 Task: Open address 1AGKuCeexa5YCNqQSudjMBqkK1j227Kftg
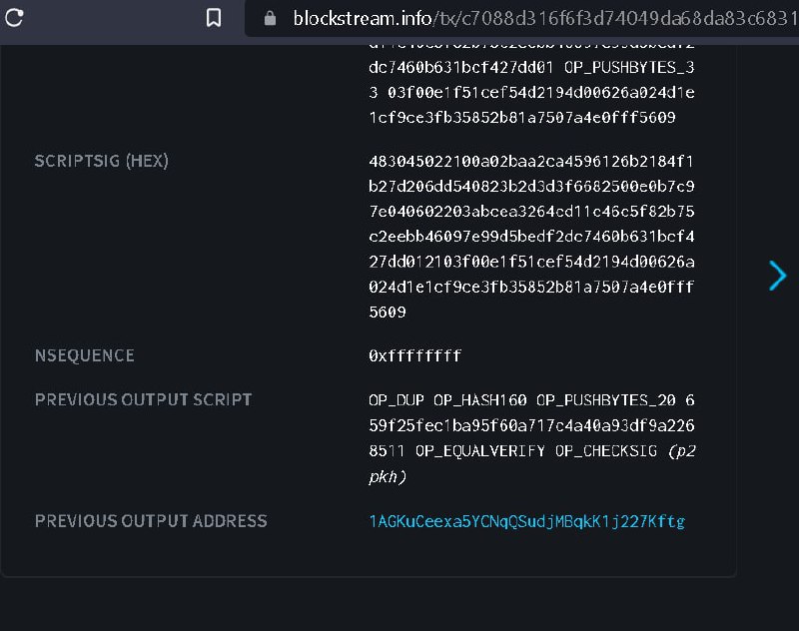click(x=527, y=521)
